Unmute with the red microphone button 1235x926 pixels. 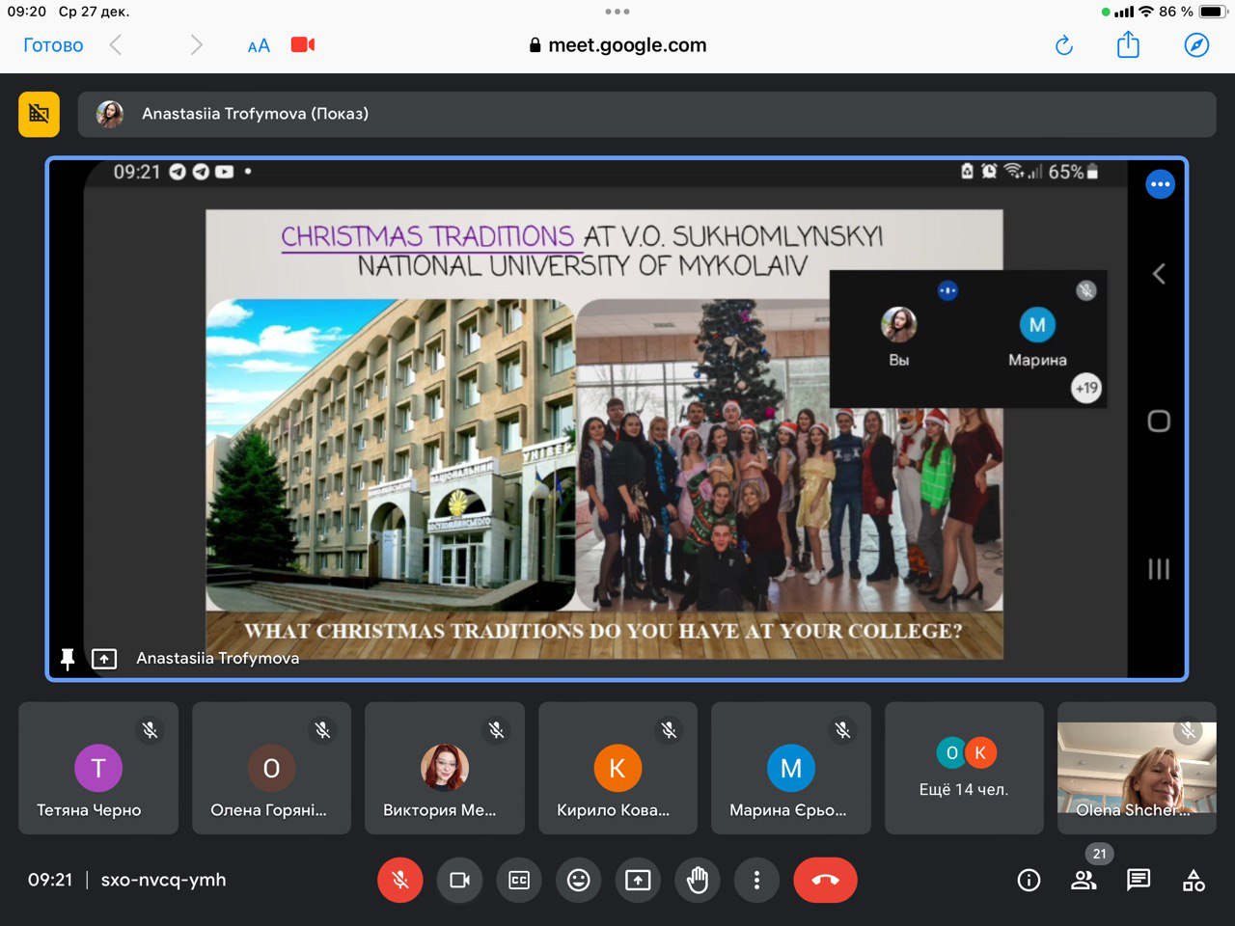click(x=400, y=880)
